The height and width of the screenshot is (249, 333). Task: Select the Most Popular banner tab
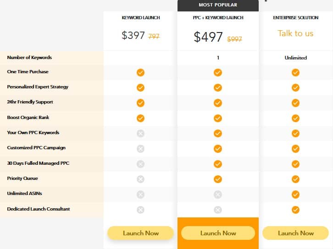tap(218, 5)
